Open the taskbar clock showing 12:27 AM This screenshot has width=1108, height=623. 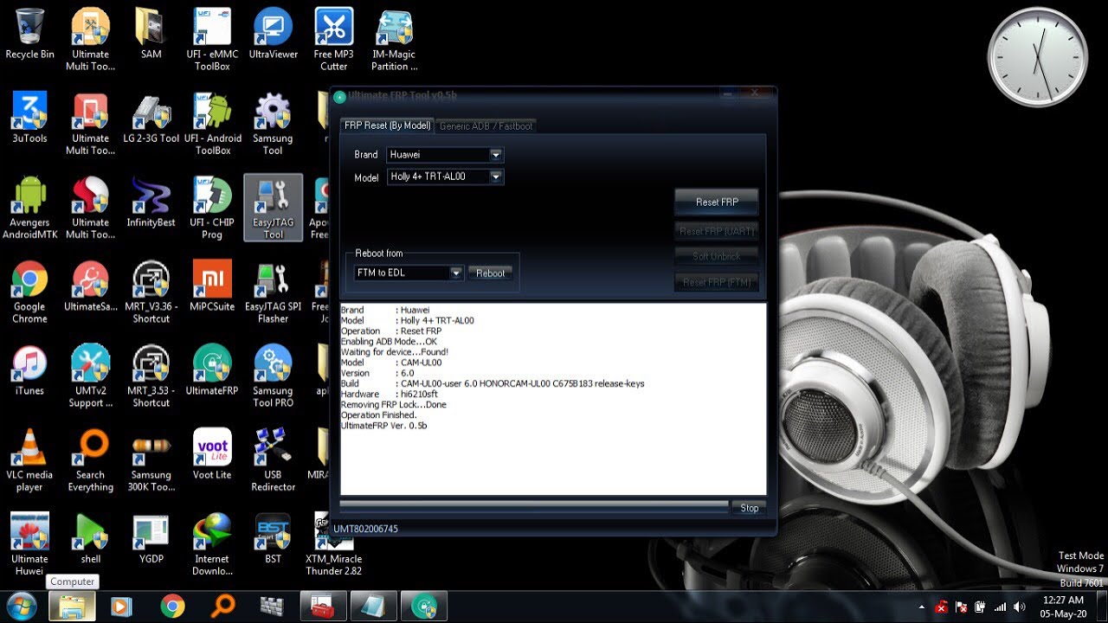(1063, 607)
